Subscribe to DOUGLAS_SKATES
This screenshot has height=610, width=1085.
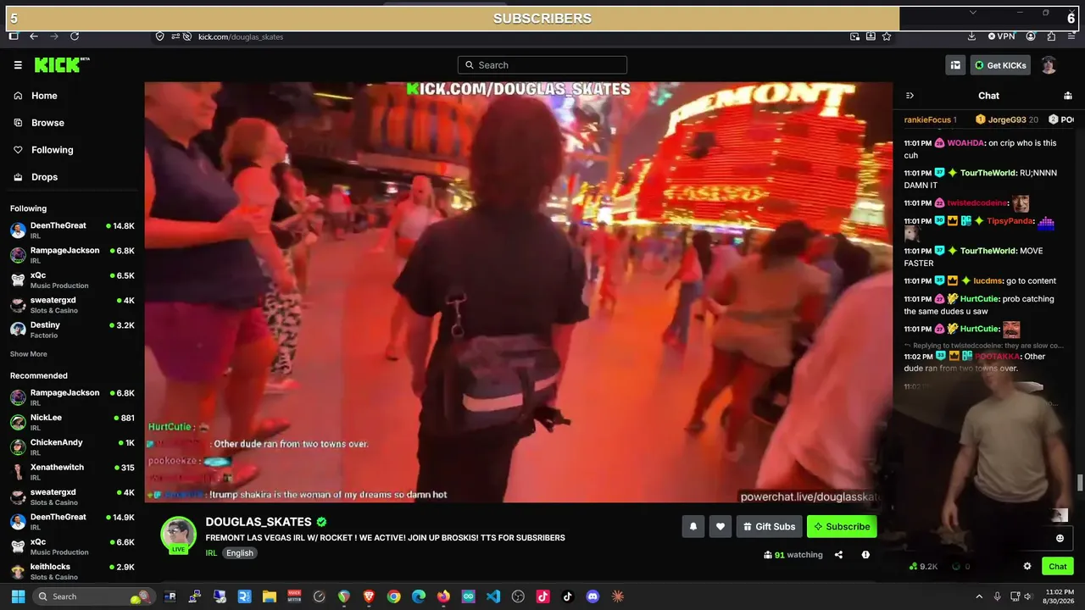point(842,526)
